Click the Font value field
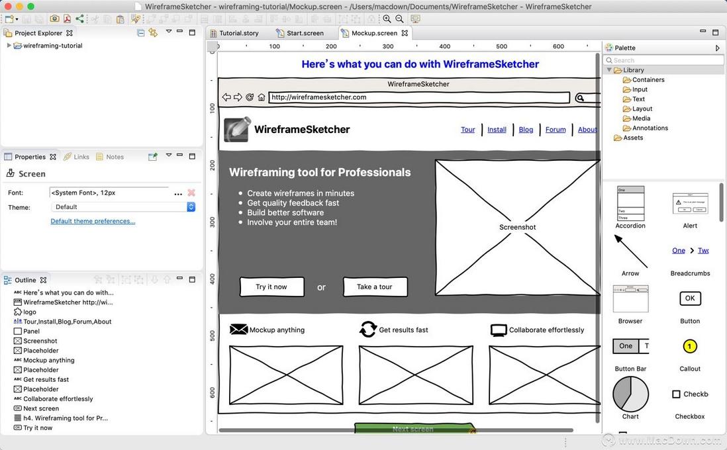The width and height of the screenshot is (727, 450). 109,193
